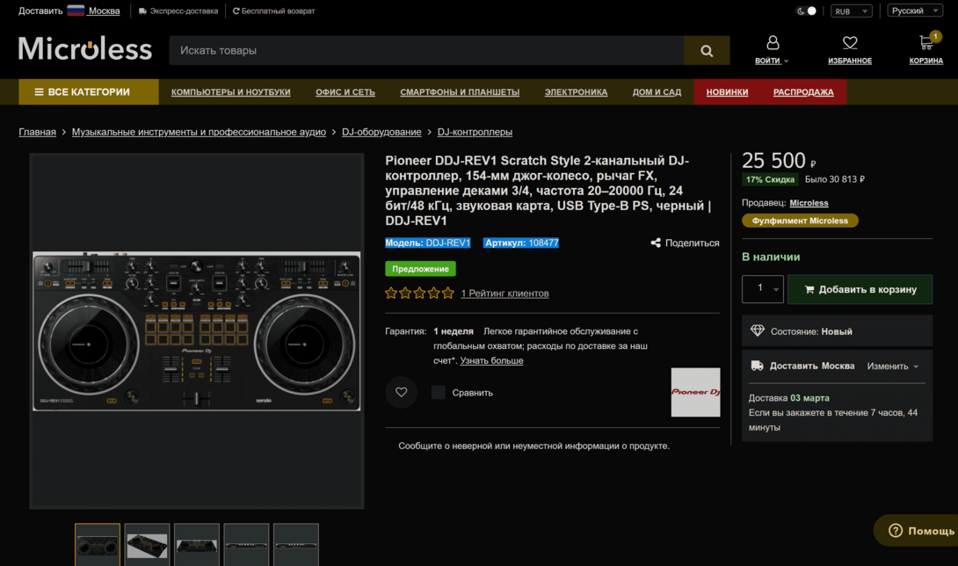Click the Microless logo
958x566 pixels.
click(x=85, y=49)
